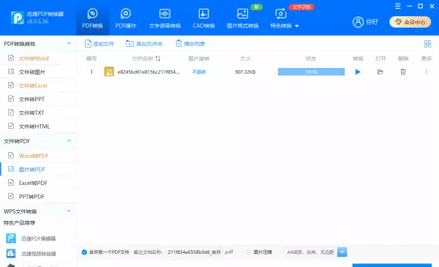Image resolution: width=439 pixels, height=267 pixels.
Task: Select 文件转PPT in sidebar
Action: click(x=38, y=99)
